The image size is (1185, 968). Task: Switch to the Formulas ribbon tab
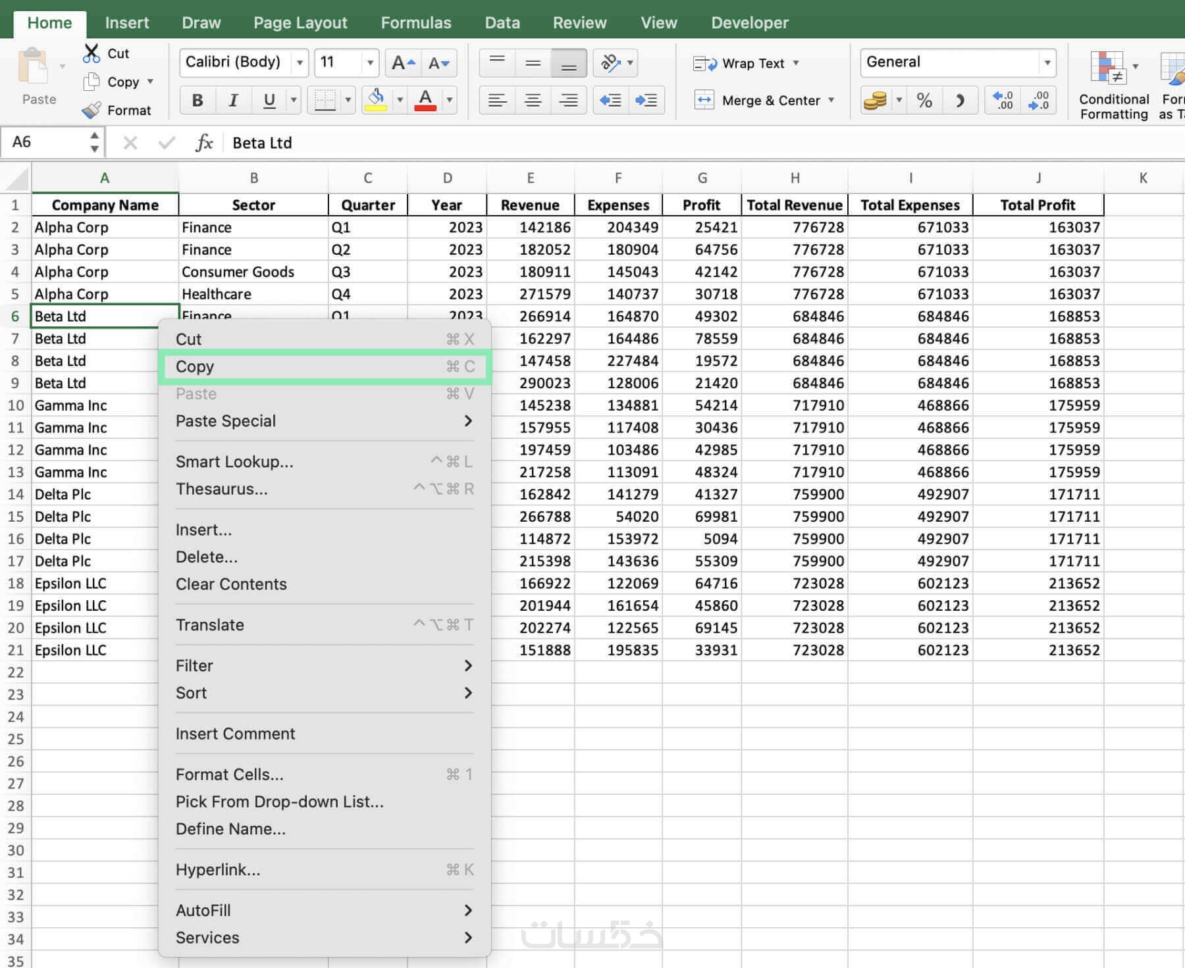click(415, 22)
